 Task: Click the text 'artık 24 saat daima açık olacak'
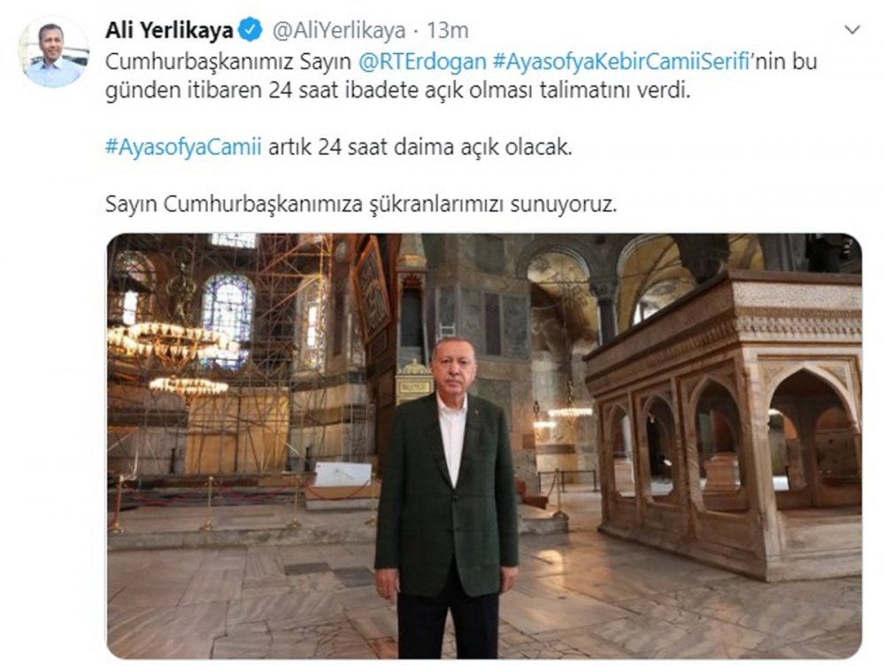pos(419,147)
